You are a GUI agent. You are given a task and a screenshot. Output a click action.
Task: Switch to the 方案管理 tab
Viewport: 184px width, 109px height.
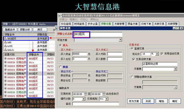pos(119,24)
